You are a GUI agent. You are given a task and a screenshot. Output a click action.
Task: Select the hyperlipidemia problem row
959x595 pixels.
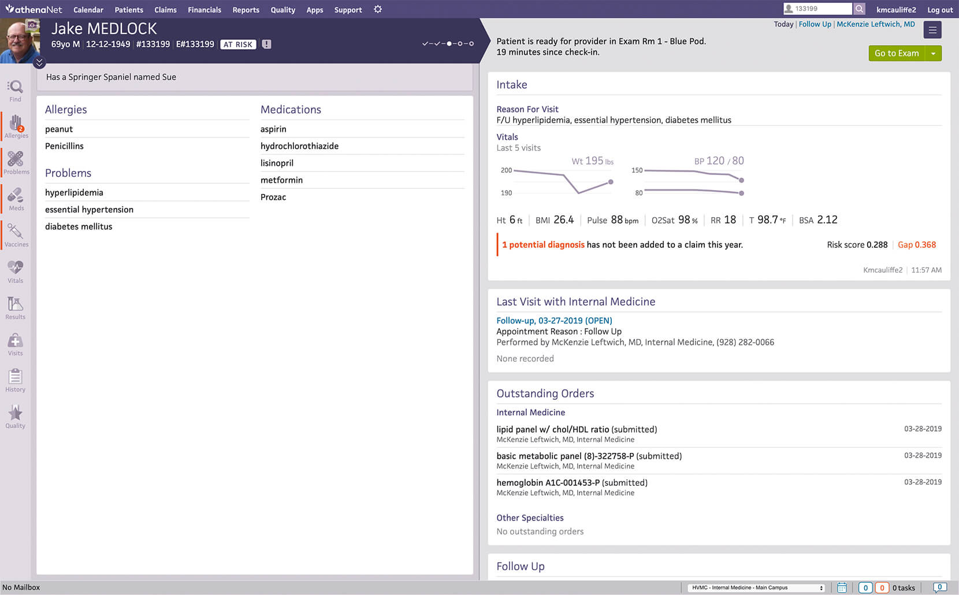pos(147,193)
